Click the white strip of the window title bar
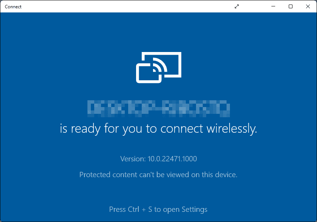This screenshot has width=317, height=222. pos(113,6)
